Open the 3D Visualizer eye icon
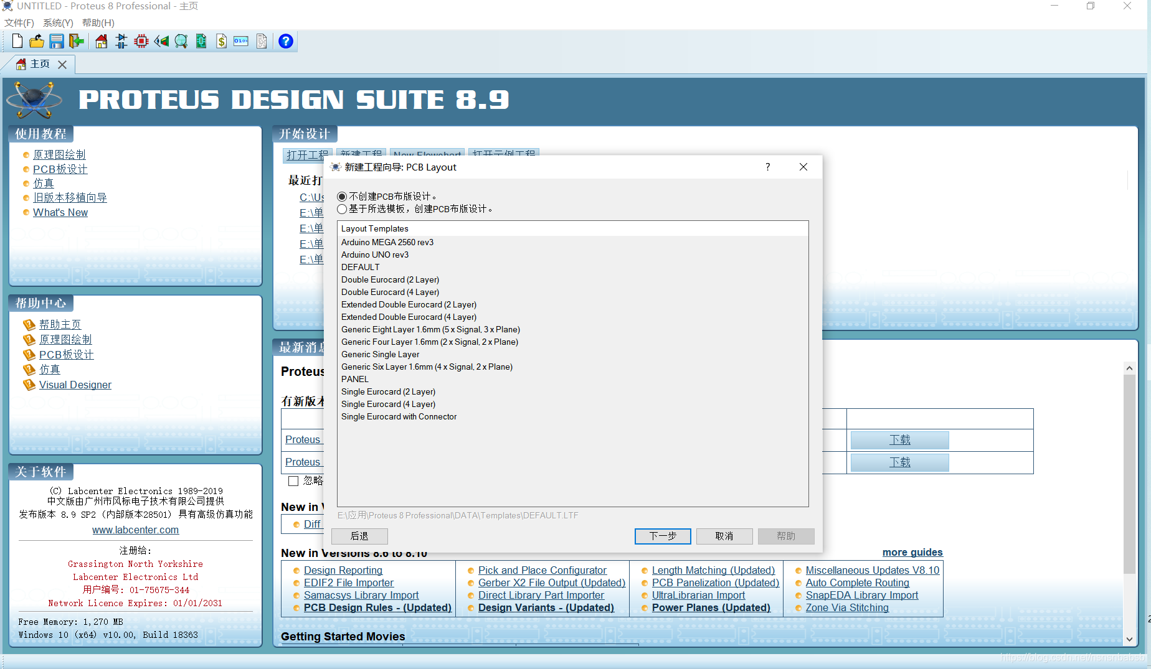 click(161, 41)
